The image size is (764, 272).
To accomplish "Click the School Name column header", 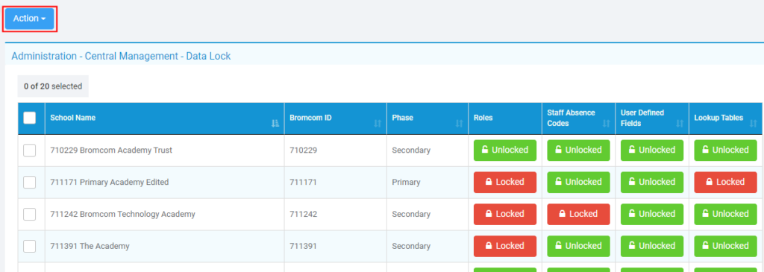I will [x=165, y=118].
